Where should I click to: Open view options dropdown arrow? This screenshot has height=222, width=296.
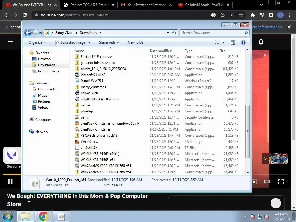click(x=223, y=42)
